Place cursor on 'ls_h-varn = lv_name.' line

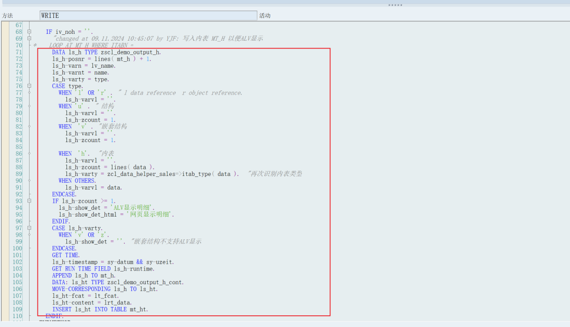[83, 66]
